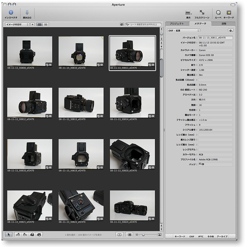
Task: Open the Inspector (インスペクタ) toolbar icon
Action: (x=11, y=13)
